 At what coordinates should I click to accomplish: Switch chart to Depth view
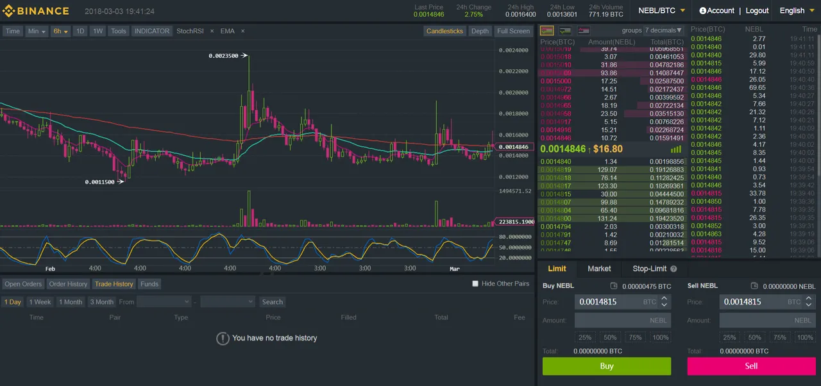480,31
